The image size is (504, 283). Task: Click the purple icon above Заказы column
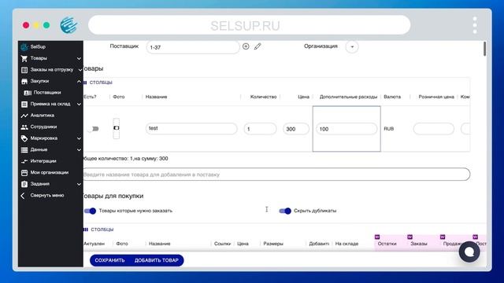(x=409, y=237)
